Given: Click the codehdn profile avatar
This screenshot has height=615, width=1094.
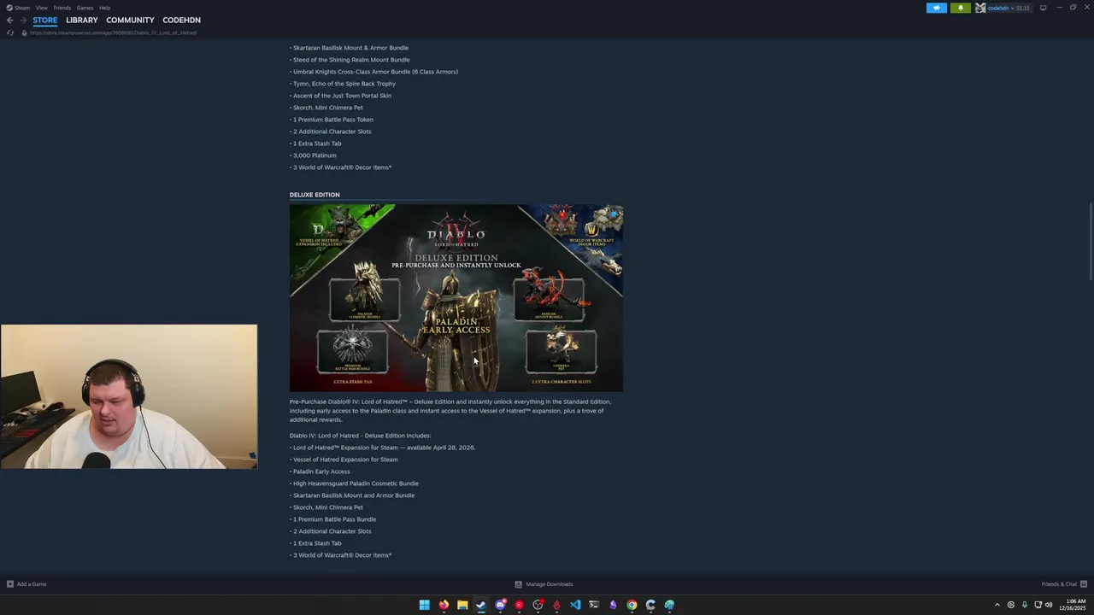Looking at the screenshot, I should [x=980, y=8].
